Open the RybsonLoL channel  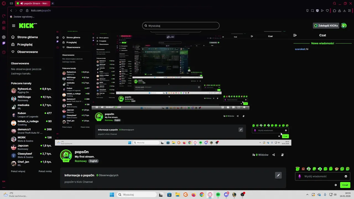31,90
